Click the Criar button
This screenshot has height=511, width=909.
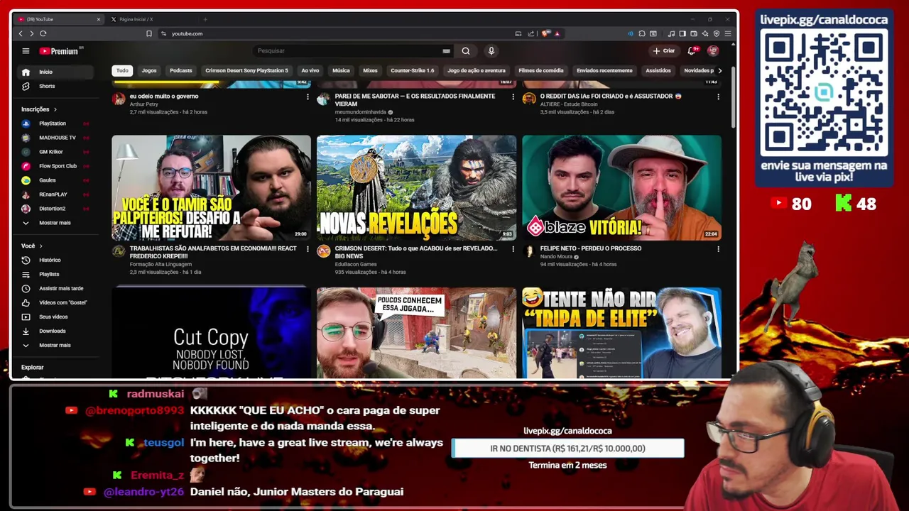664,51
